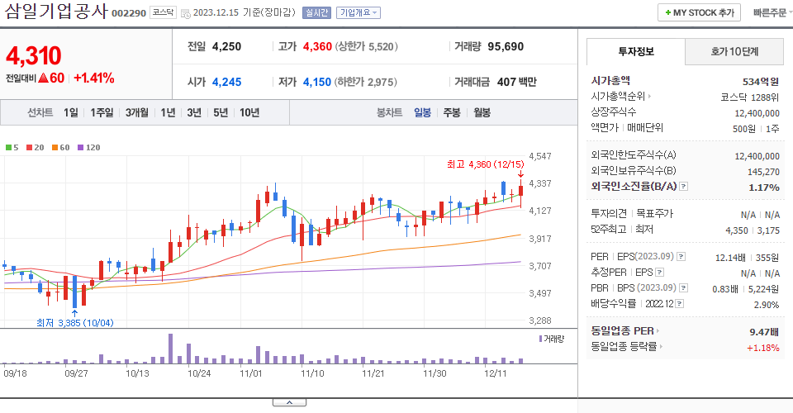Click the 코스닥 market badge
Image resolution: width=793 pixels, height=413 pixels.
click(x=163, y=12)
